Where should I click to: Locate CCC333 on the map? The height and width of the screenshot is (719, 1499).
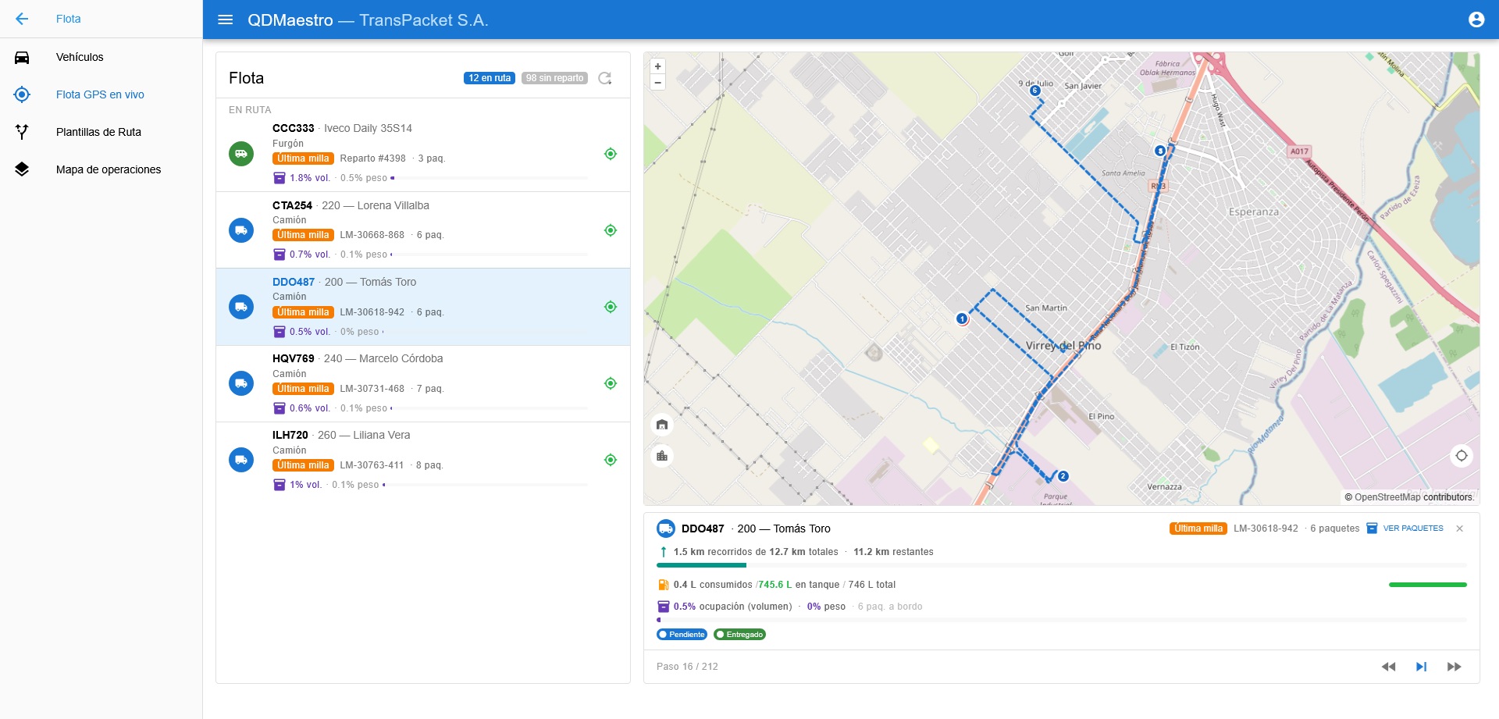[x=611, y=154]
